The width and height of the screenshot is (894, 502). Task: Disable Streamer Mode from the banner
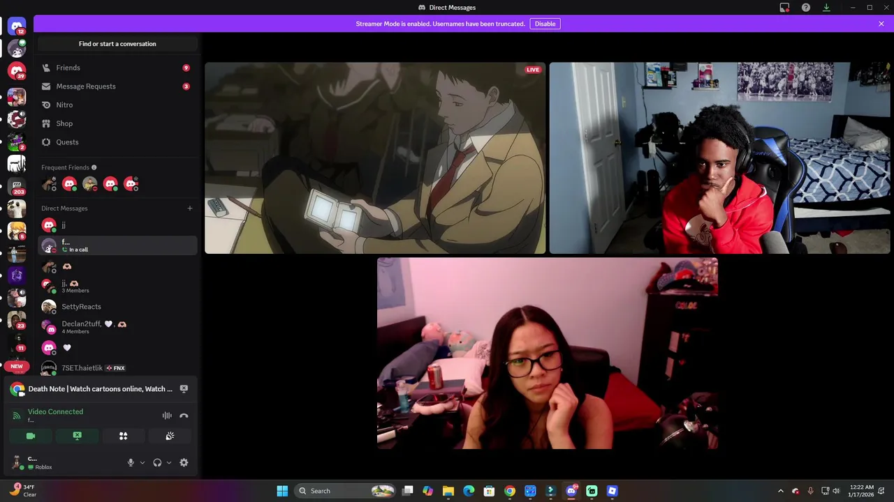click(545, 24)
